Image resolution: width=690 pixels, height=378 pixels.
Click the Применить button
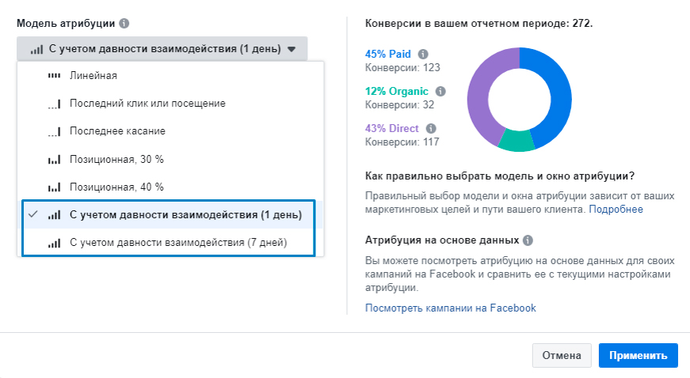point(638,355)
